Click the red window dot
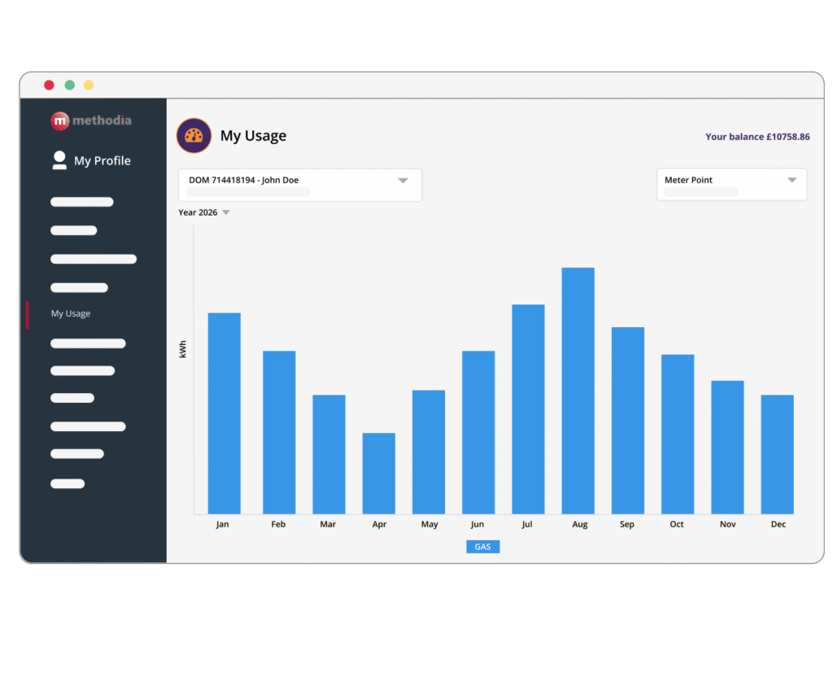 click(x=49, y=85)
